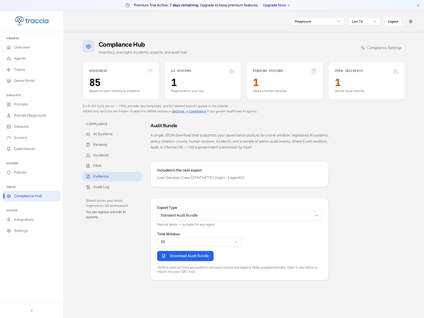This screenshot has width=424, height=318.
Task: Open Prompts in sidebar
Action: [32, 104]
